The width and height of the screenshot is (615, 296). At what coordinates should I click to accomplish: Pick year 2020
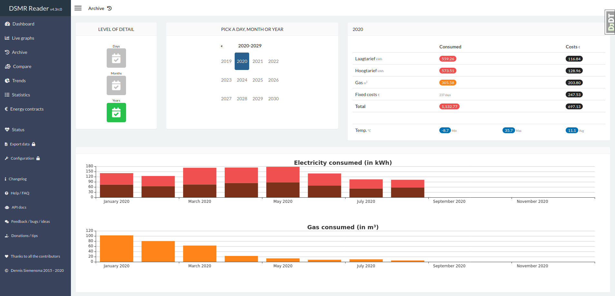[242, 61]
